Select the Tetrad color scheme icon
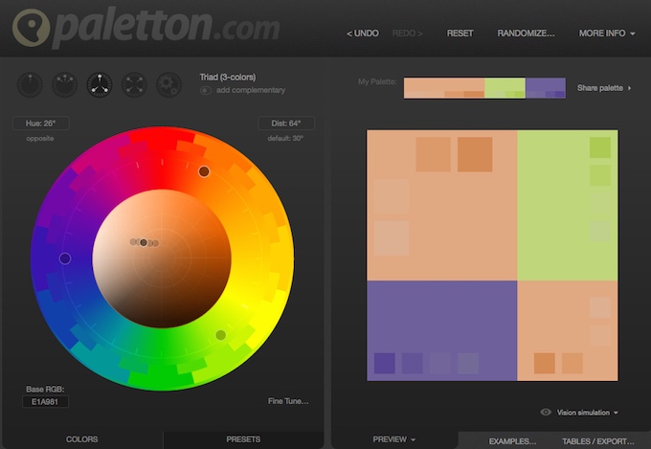Image resolution: width=651 pixels, height=449 pixels. pos(134,85)
